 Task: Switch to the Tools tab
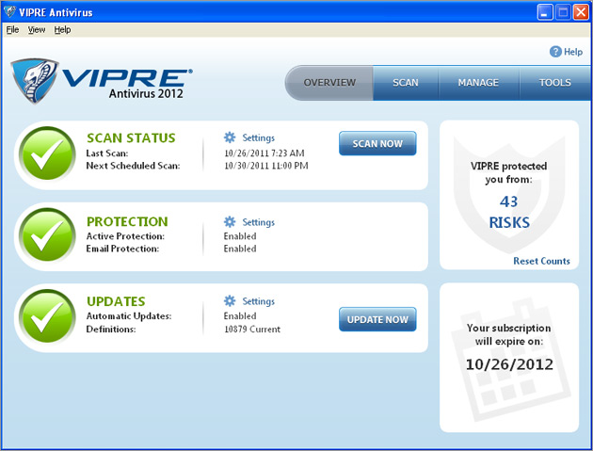[x=554, y=83]
